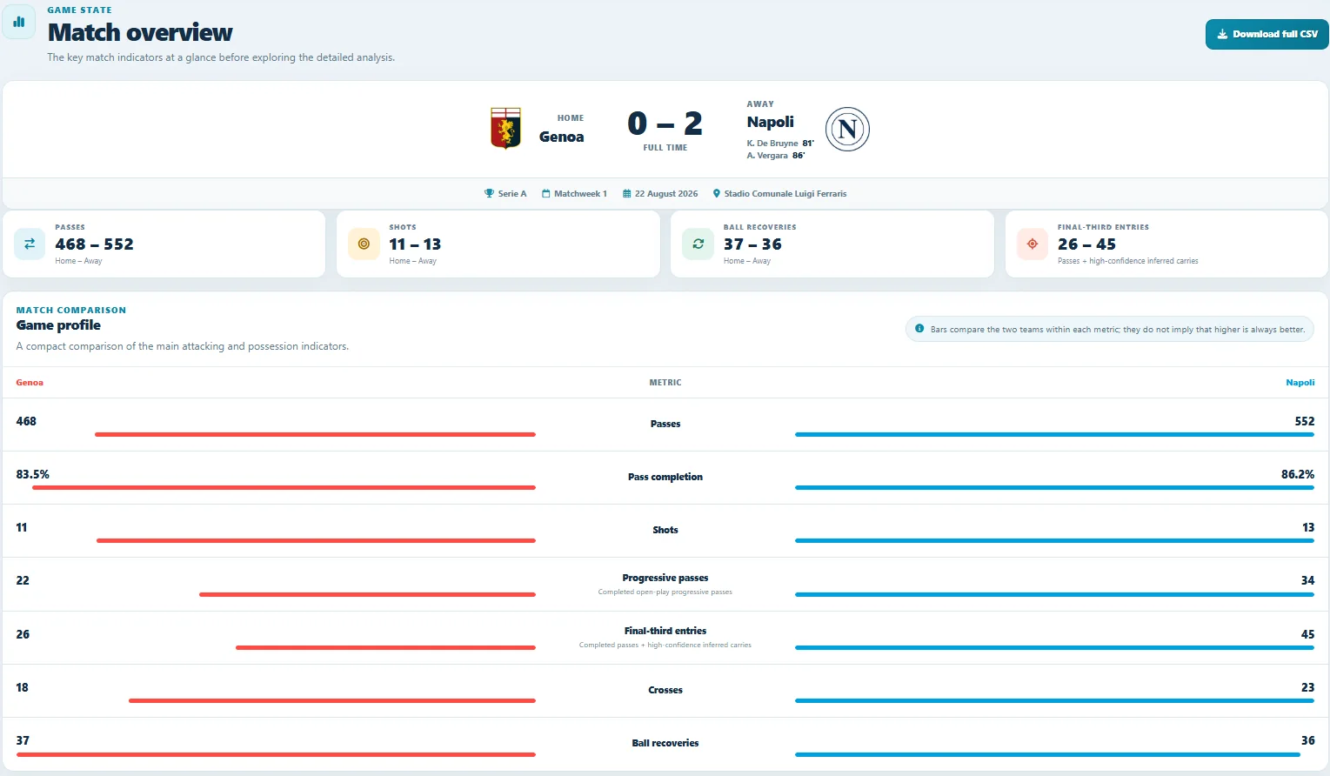Click Napoli's 23 crosses value
Viewport: 1330px width, 776px height.
click(x=1307, y=688)
